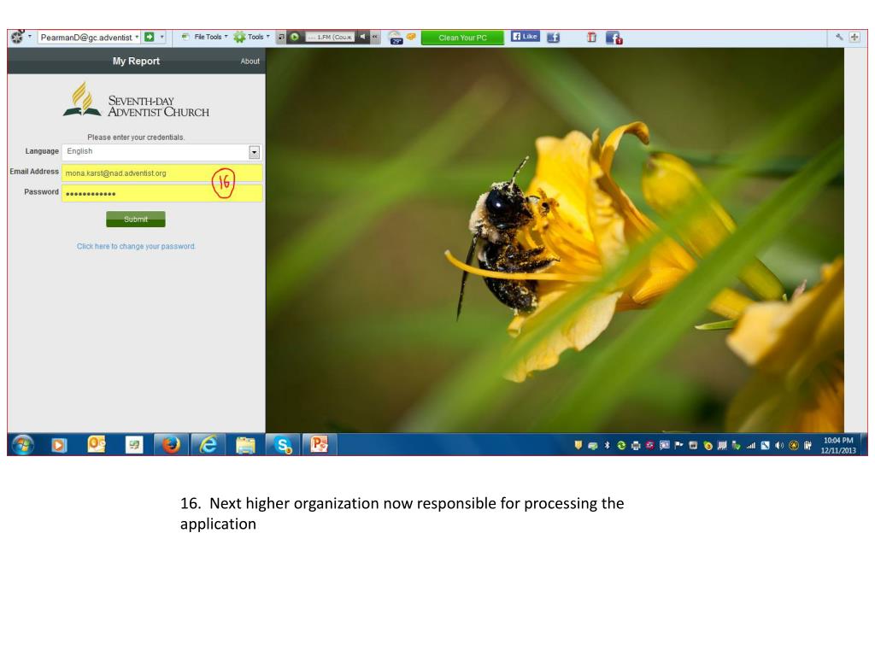Screen dimensions: 875x656
Task: Click the green go arrow beside search box
Action: click(x=149, y=38)
